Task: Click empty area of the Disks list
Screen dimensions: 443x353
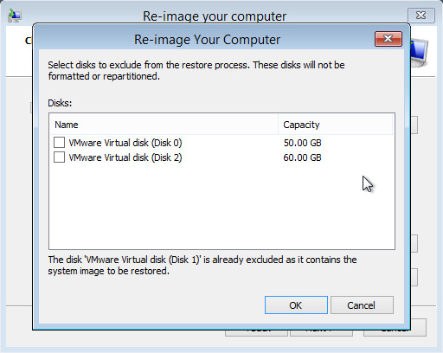Action: [221, 208]
